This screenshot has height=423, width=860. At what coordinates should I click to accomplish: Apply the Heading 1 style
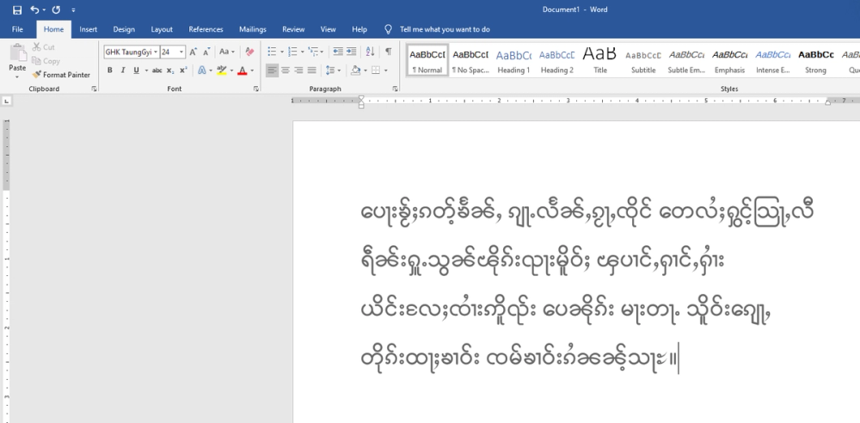click(x=513, y=60)
